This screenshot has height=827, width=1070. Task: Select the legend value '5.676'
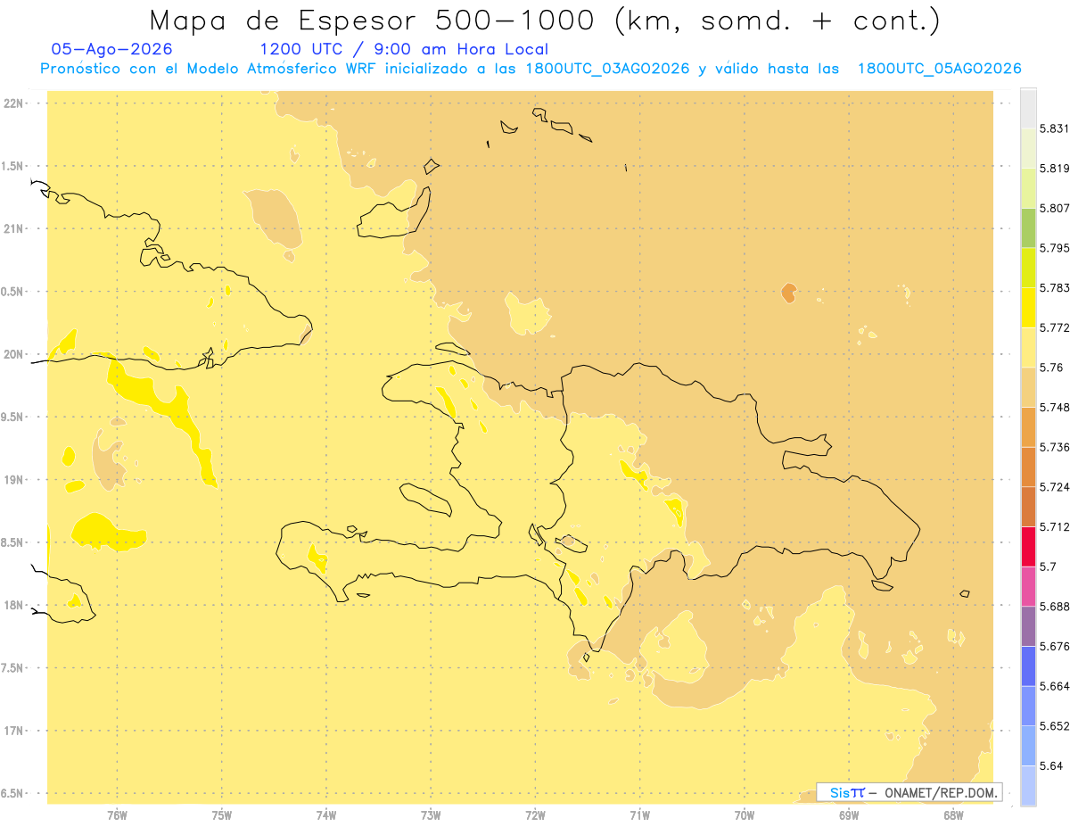coord(1054,646)
